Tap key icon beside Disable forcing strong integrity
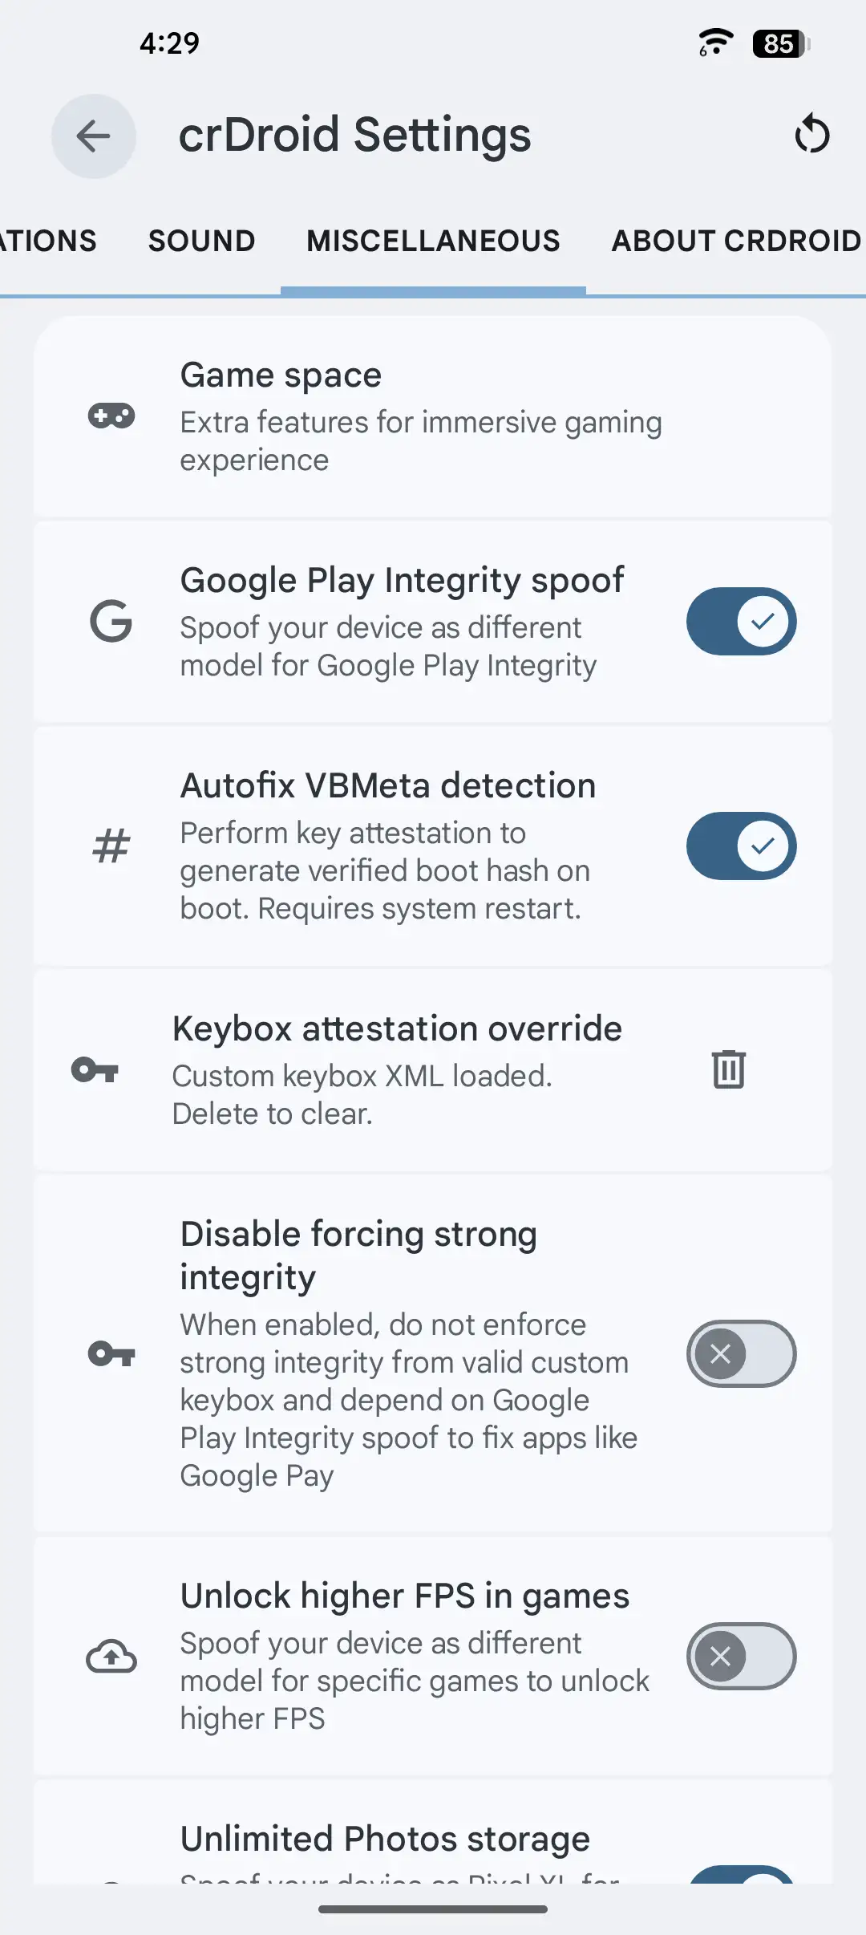 111,1354
